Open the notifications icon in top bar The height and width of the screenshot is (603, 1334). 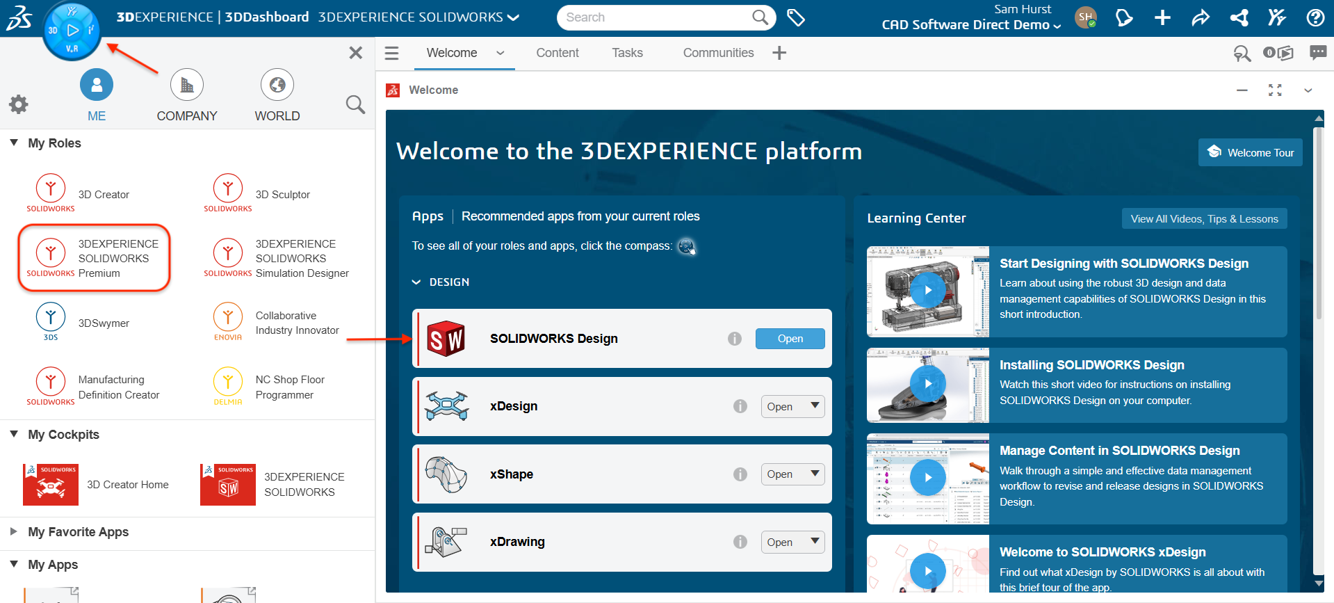click(1124, 17)
